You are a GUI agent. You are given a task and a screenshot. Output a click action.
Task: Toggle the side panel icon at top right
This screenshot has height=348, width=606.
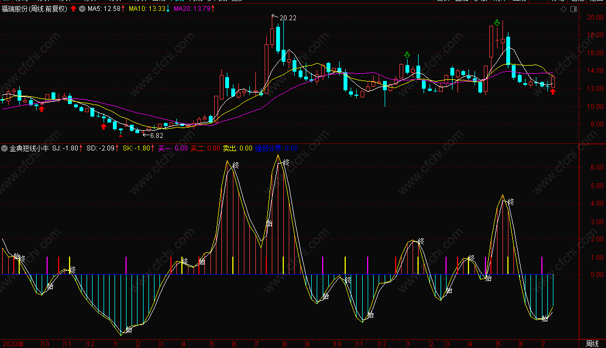click(574, 9)
